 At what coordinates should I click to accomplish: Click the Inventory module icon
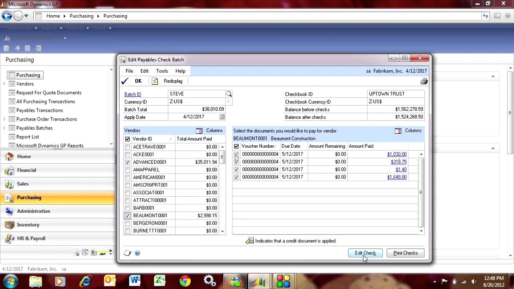coord(9,225)
